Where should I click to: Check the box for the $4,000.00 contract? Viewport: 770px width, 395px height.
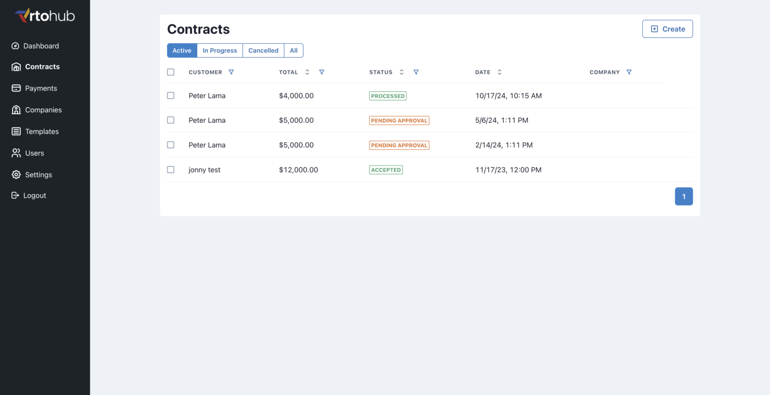point(171,96)
